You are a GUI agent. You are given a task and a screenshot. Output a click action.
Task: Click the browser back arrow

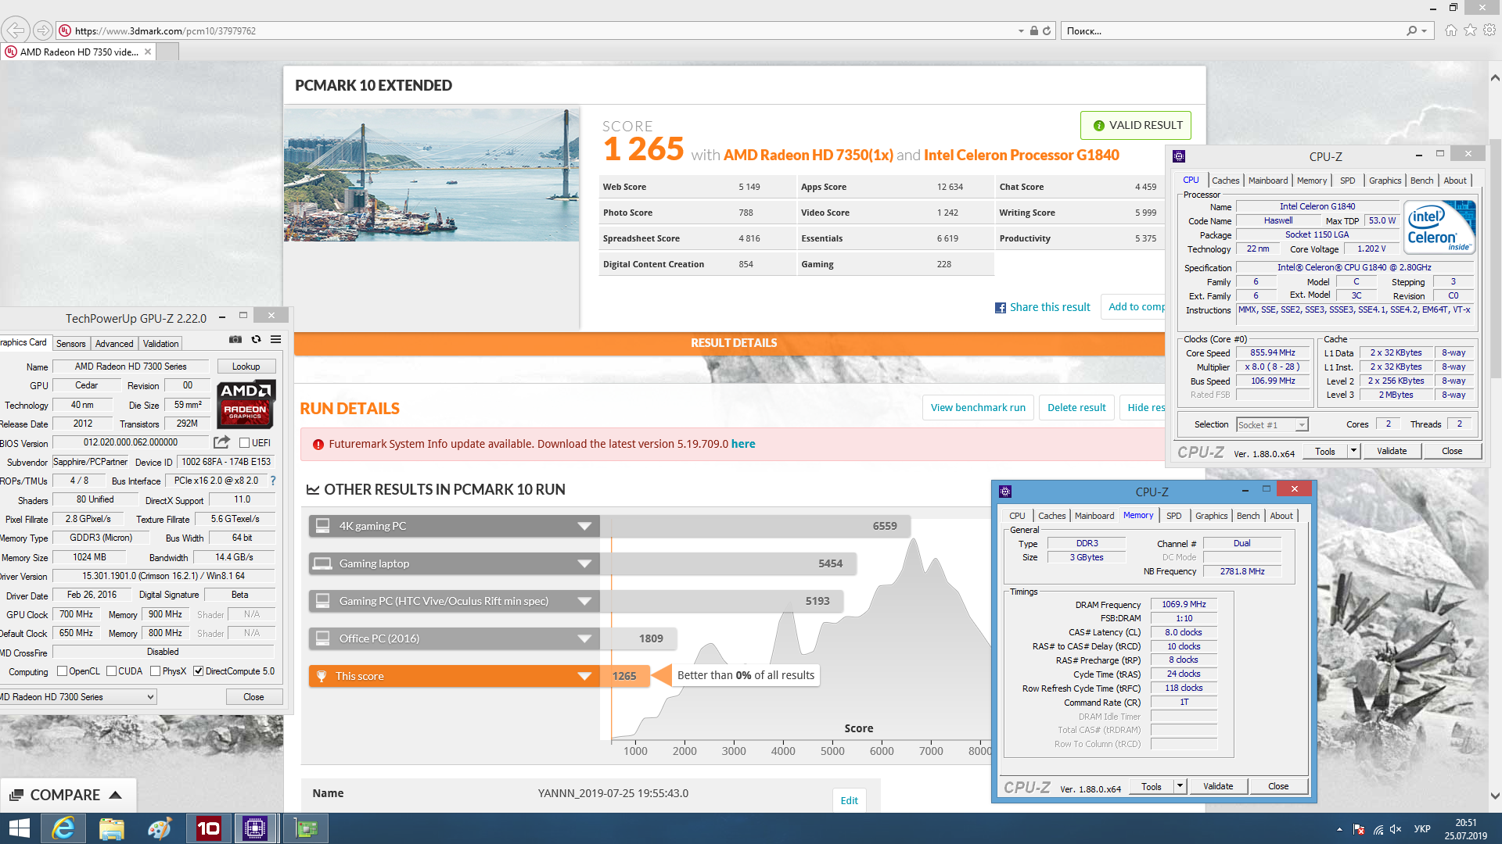[x=15, y=30]
